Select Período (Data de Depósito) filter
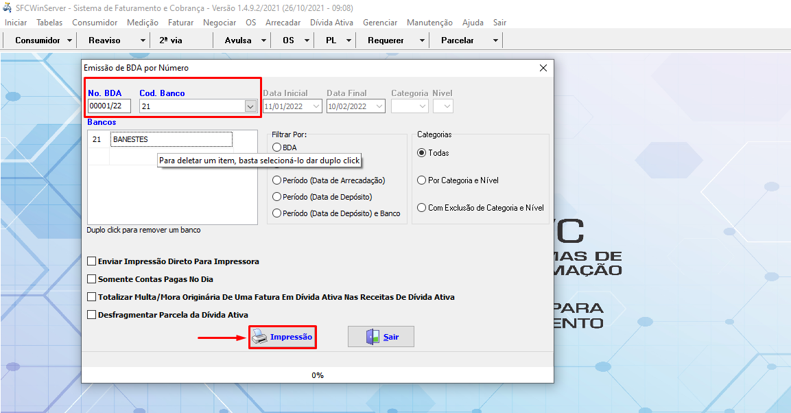The image size is (791, 413). (x=277, y=197)
